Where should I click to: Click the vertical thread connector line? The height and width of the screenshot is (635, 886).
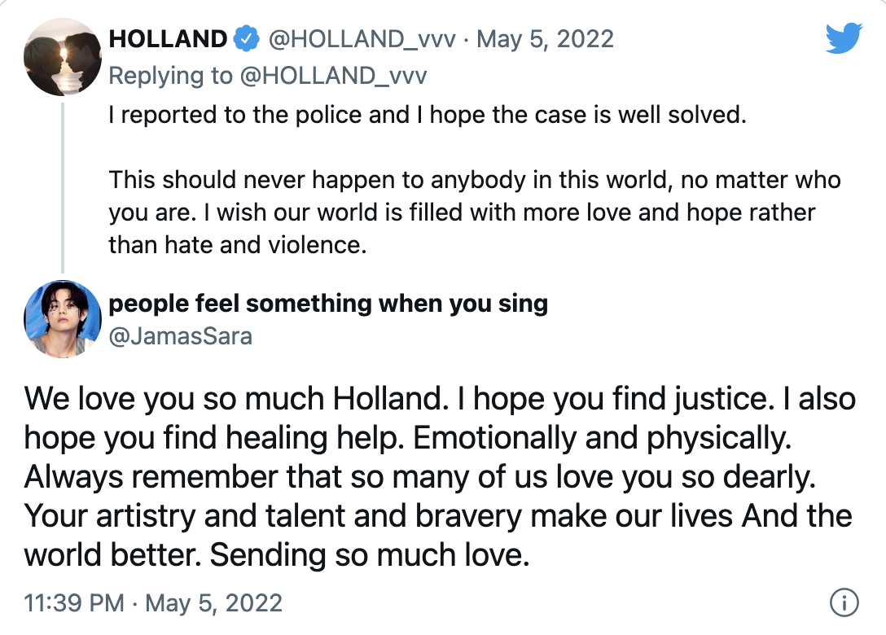pos(62,187)
